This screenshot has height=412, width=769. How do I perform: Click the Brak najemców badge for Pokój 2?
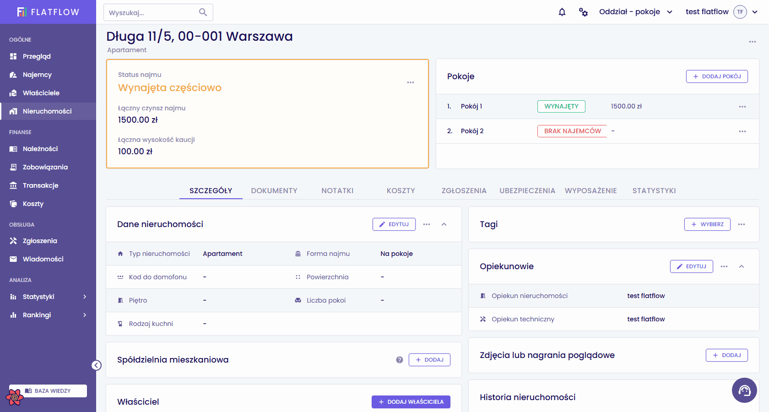572,131
